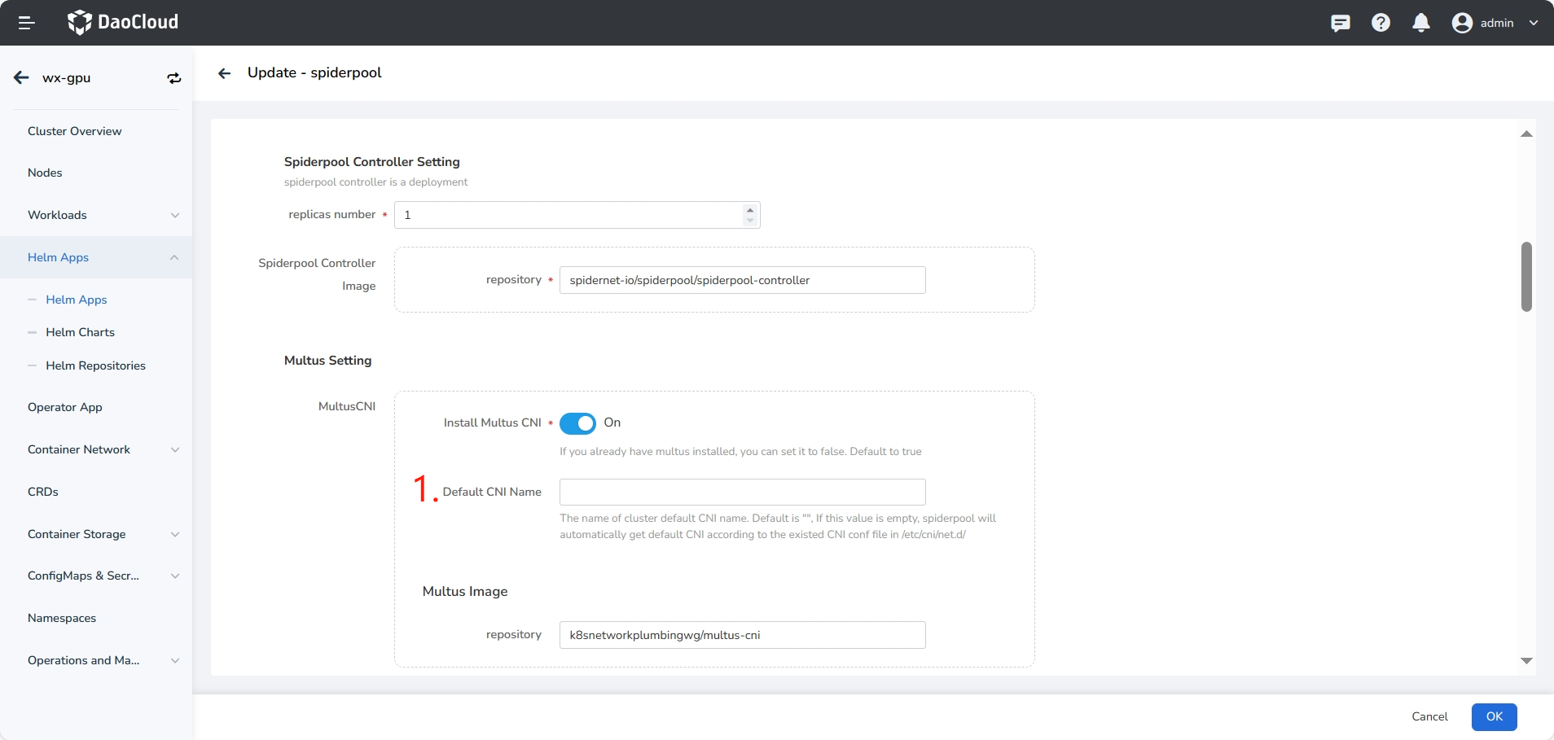Screen dimensions: 1554x740
Task: Increase replicas number with up stepper arrow
Action: tap(750, 210)
